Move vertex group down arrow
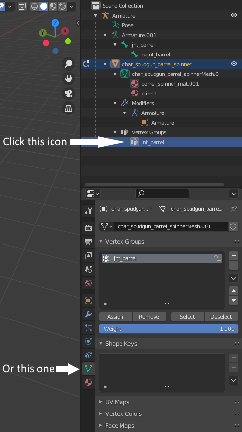Viewport: 242px width, 432px height. [x=234, y=301]
